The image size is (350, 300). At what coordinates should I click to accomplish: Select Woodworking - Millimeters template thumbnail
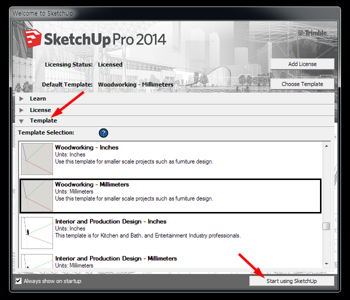click(37, 196)
